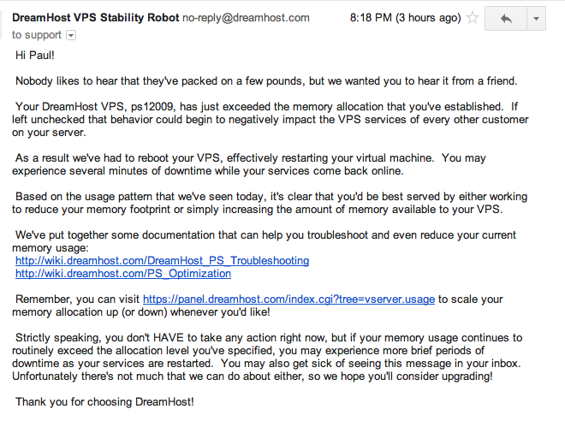This screenshot has height=421, width=565.
Task: Open the DreamHost_PS_Troubleshooting wiki link
Action: pos(162,260)
